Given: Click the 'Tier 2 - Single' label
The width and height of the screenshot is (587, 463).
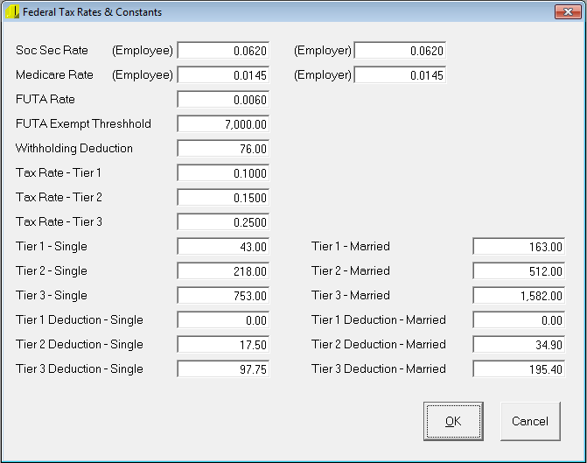Looking at the screenshot, I should (x=52, y=270).
